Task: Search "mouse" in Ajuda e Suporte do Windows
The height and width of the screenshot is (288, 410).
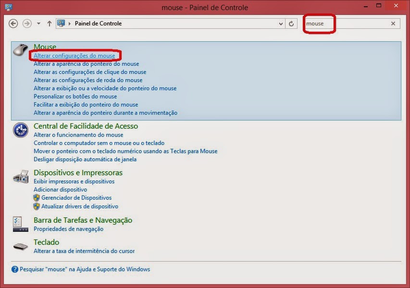Action: coord(85,269)
